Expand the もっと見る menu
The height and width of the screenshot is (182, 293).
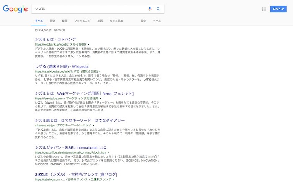[x=116, y=20]
